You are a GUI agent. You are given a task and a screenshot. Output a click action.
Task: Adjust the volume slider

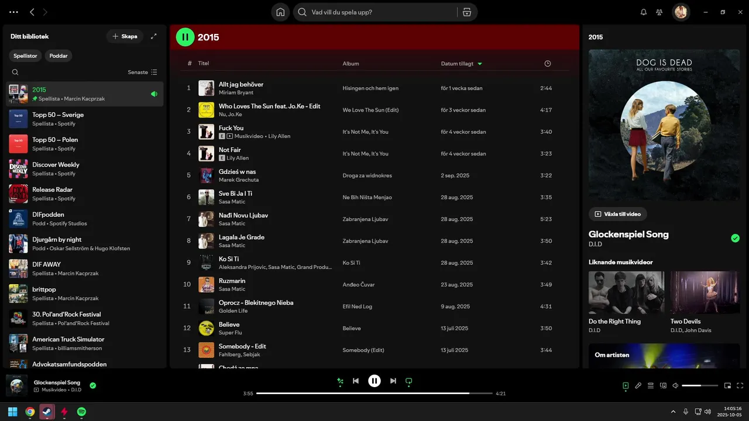(700, 385)
